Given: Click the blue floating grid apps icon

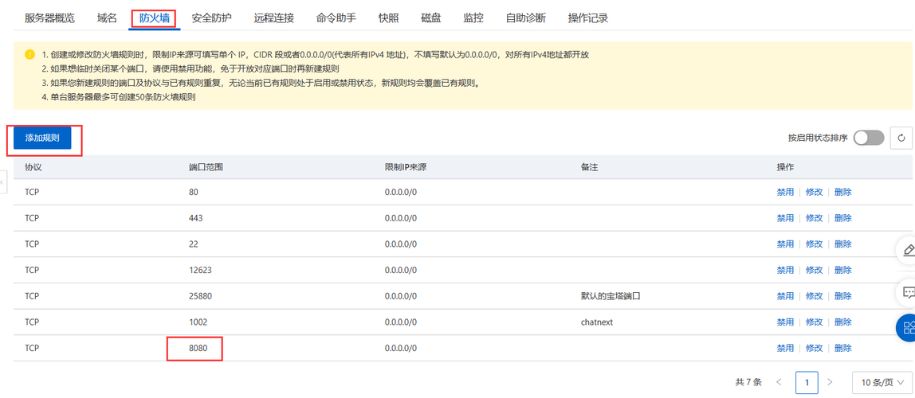Looking at the screenshot, I should (908, 328).
